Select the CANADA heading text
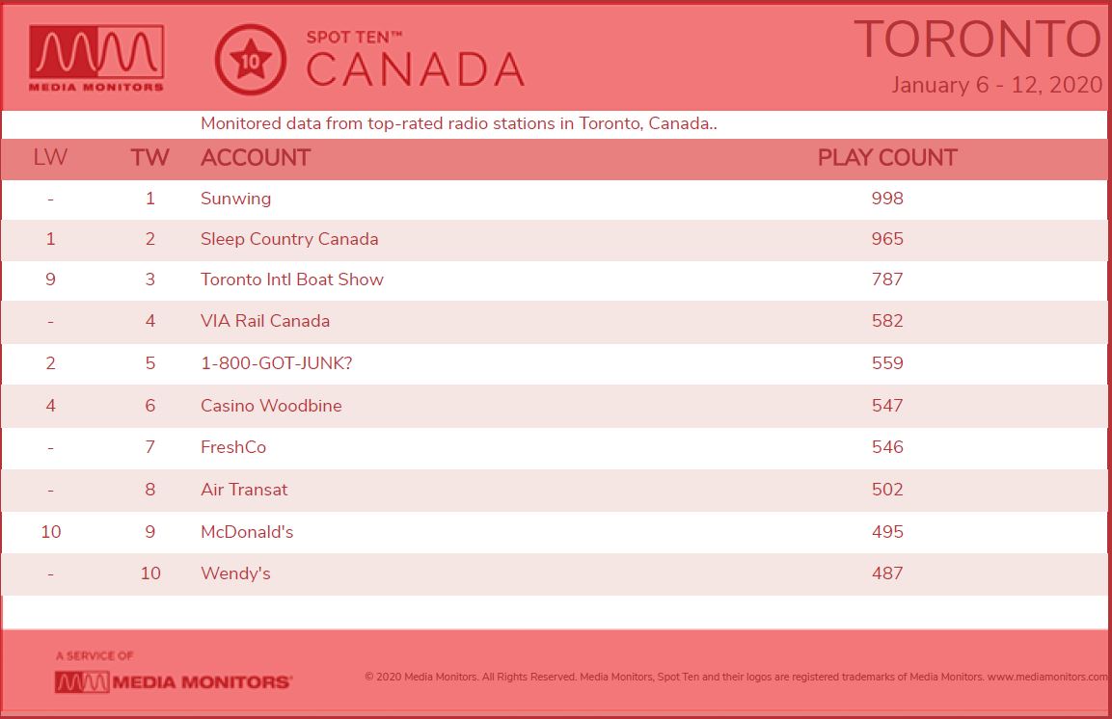The height and width of the screenshot is (719, 1112). click(x=416, y=69)
